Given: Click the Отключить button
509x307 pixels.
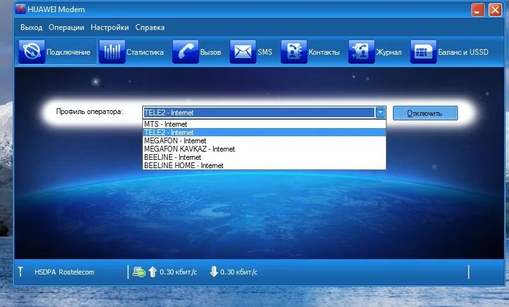Looking at the screenshot, I should click(425, 113).
